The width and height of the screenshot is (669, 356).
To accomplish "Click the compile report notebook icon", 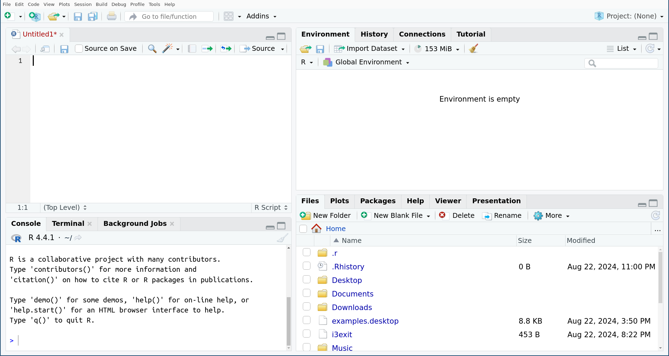I will pyautogui.click(x=192, y=49).
